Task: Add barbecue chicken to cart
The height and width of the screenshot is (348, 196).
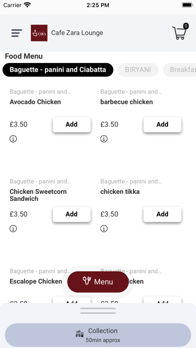Action: coord(162,124)
